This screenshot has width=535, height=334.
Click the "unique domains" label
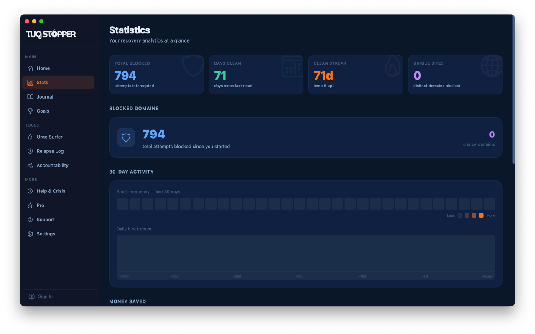[x=479, y=144]
